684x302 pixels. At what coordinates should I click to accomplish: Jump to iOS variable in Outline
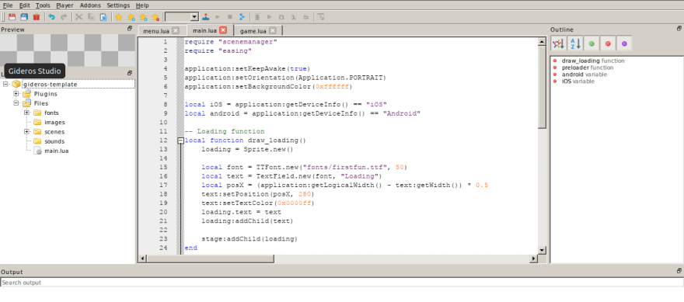[x=578, y=81]
